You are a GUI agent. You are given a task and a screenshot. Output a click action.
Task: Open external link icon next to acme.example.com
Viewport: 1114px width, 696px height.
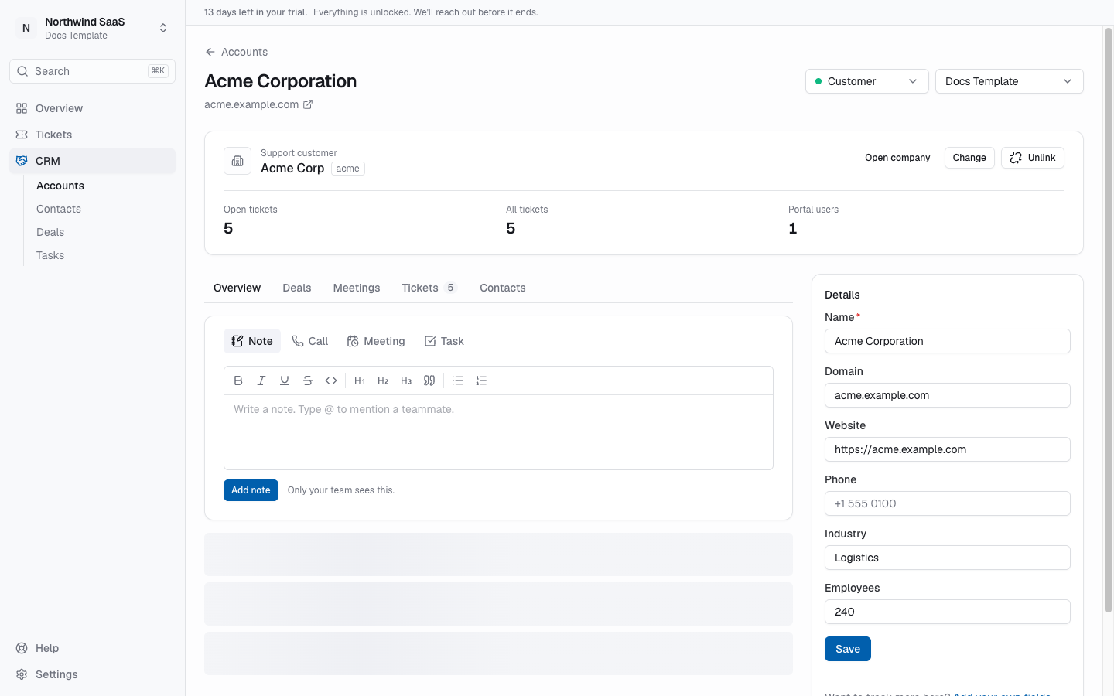(x=308, y=104)
